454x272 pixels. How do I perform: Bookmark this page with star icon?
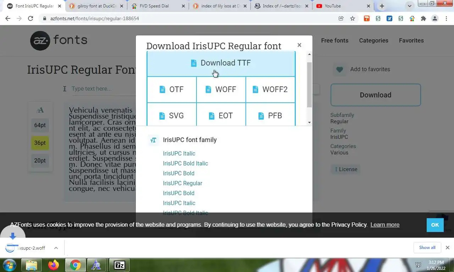[x=353, y=18]
